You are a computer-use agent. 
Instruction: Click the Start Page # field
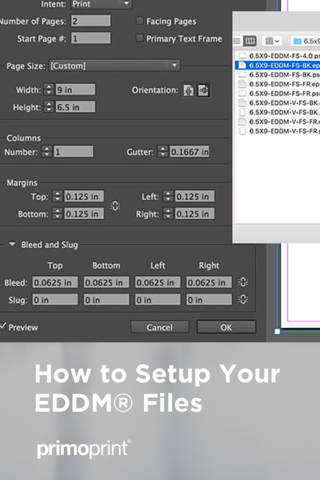91,38
